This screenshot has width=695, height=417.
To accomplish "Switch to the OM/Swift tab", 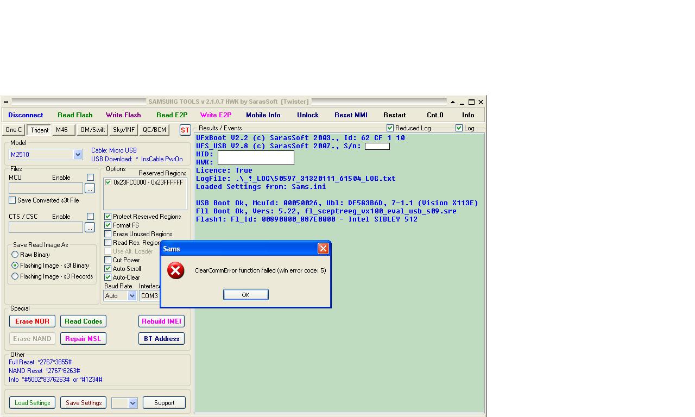I will click(92, 130).
